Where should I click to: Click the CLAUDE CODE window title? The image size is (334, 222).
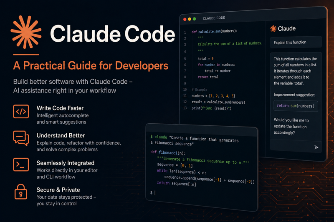pyautogui.click(x=214, y=18)
